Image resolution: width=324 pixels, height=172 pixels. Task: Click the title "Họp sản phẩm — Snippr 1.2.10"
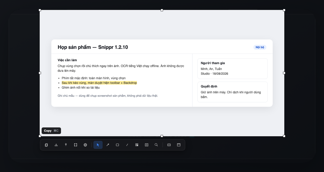point(93,47)
